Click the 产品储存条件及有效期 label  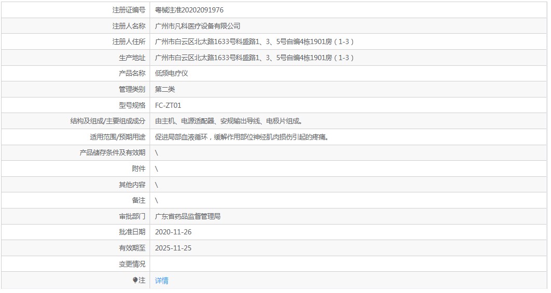coord(112,152)
